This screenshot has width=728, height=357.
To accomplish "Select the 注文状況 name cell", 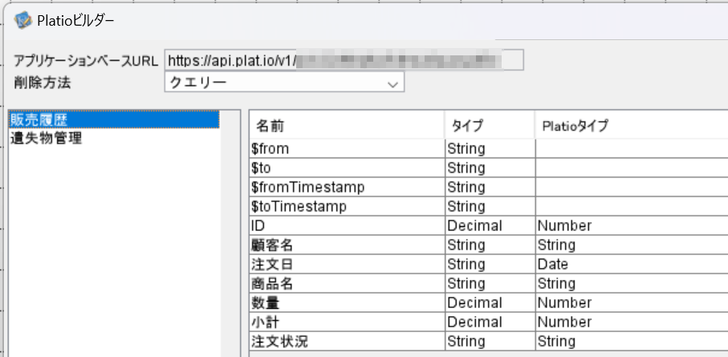I will 347,342.
